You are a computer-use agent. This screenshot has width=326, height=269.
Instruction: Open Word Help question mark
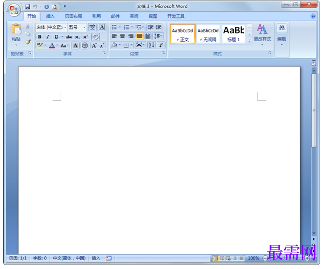pos(313,16)
